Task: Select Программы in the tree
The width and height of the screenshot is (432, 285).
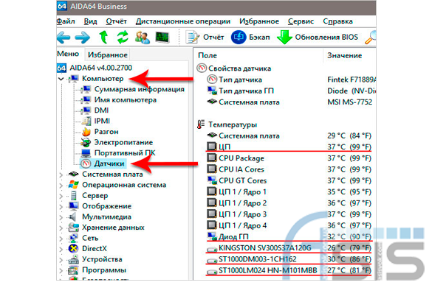Action: coord(104,270)
